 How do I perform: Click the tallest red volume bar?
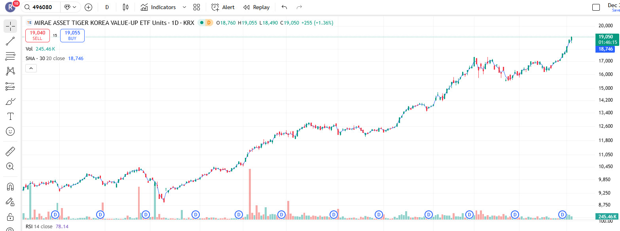coord(250,194)
